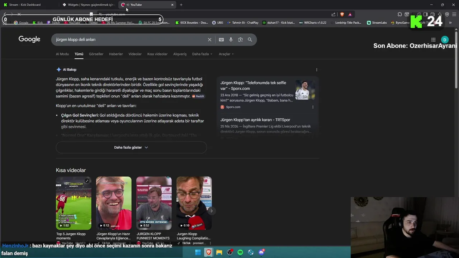459x258 pixels.
Task: Show more bookmarks overflow chevron
Action: point(450,23)
